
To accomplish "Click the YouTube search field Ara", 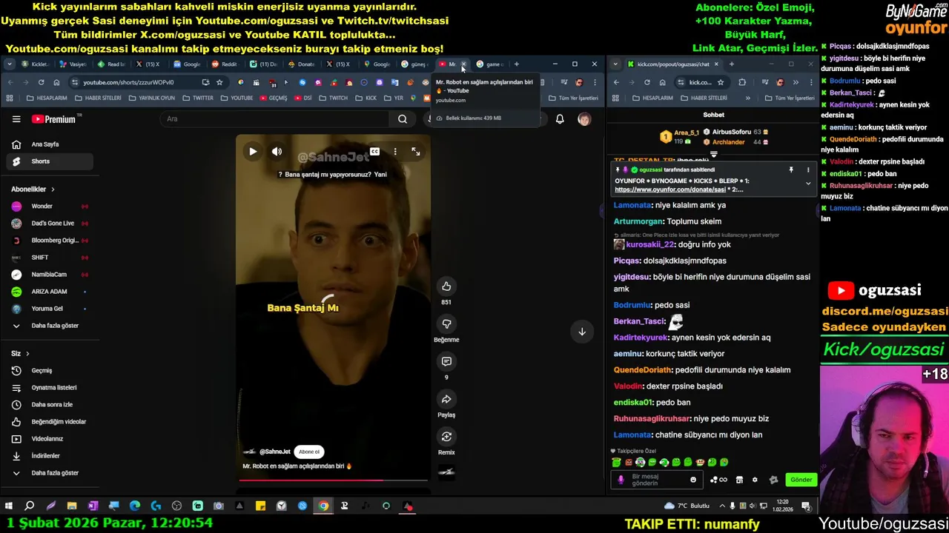I will click(274, 118).
